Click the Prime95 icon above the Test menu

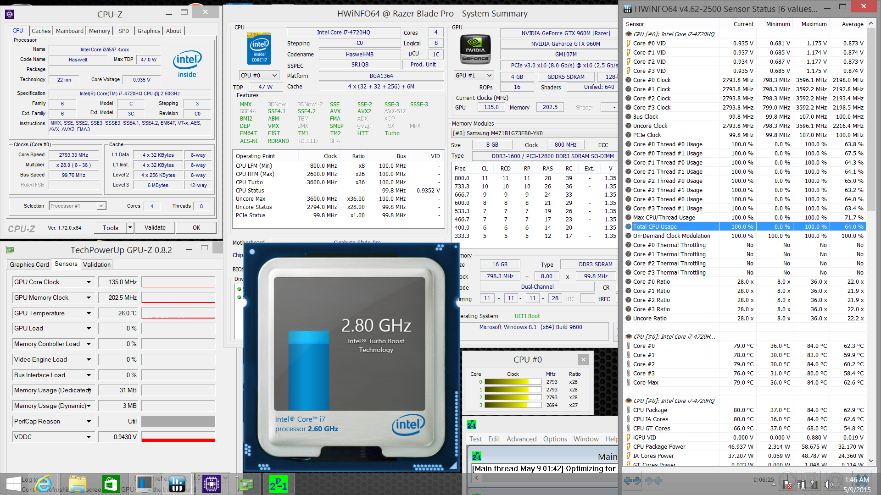(x=472, y=424)
